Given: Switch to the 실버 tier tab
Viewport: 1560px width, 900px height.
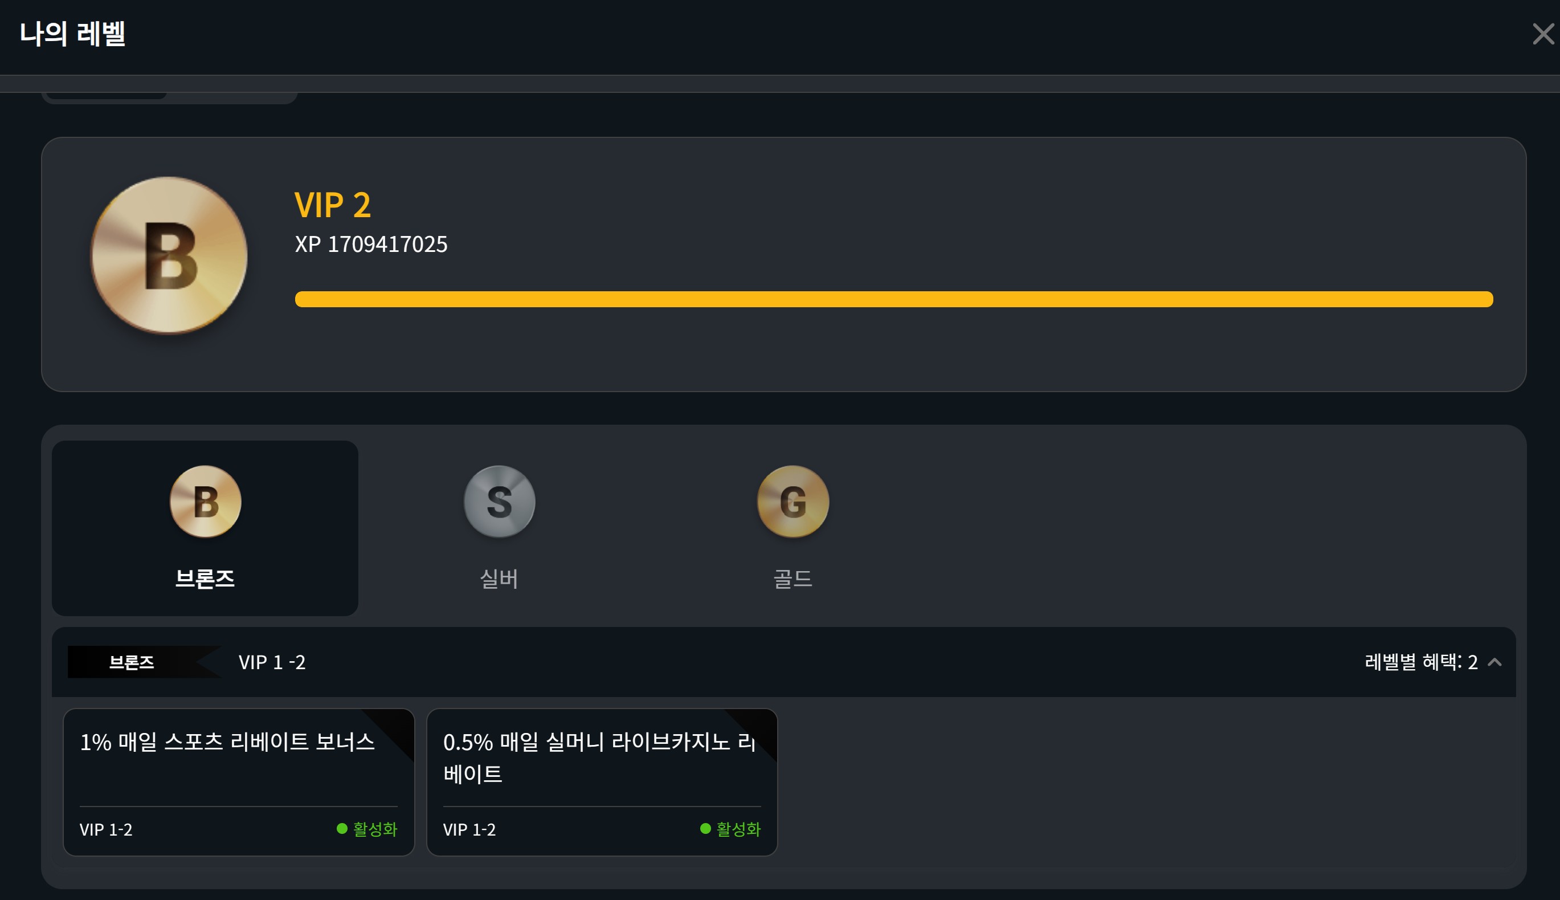Looking at the screenshot, I should pyautogui.click(x=499, y=528).
